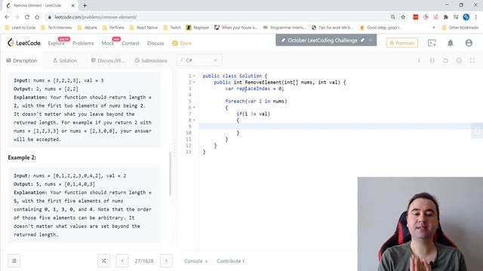Click 'RemoveElement' method name in code

coord(263,82)
